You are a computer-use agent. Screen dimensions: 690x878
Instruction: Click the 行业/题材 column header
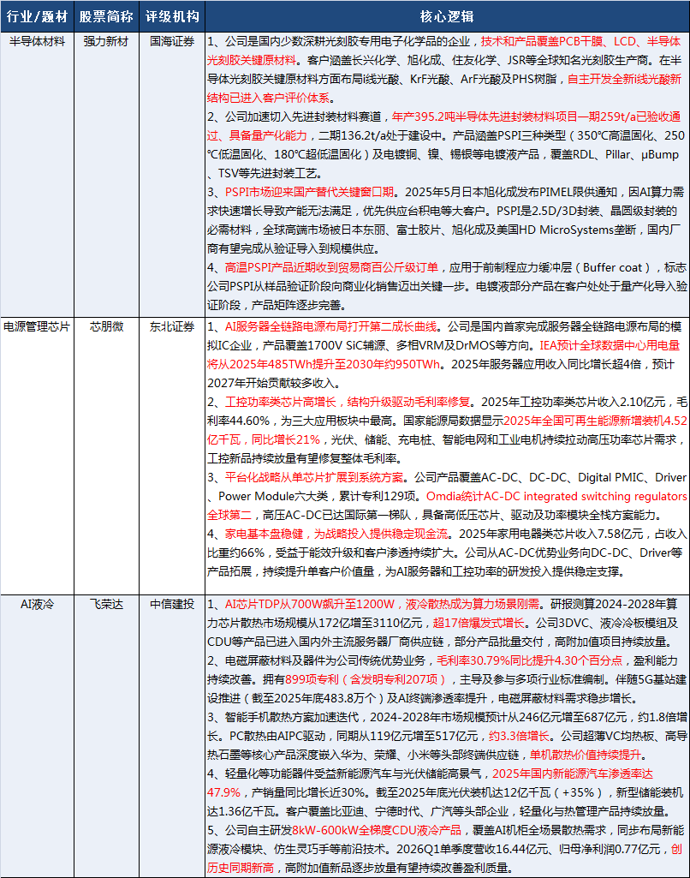[37, 16]
